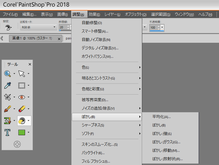Select the Red Eye tool
The width and height of the screenshot is (219, 165).
tap(21, 97)
